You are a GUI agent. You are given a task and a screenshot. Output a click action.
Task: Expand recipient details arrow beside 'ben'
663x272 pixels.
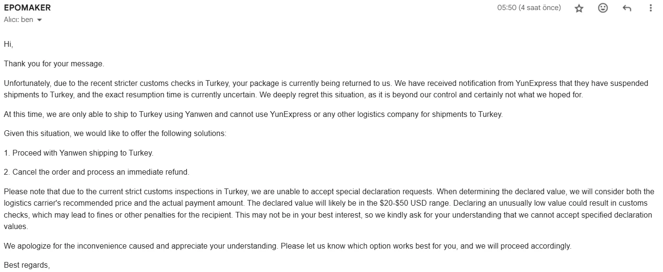pyautogui.click(x=39, y=20)
